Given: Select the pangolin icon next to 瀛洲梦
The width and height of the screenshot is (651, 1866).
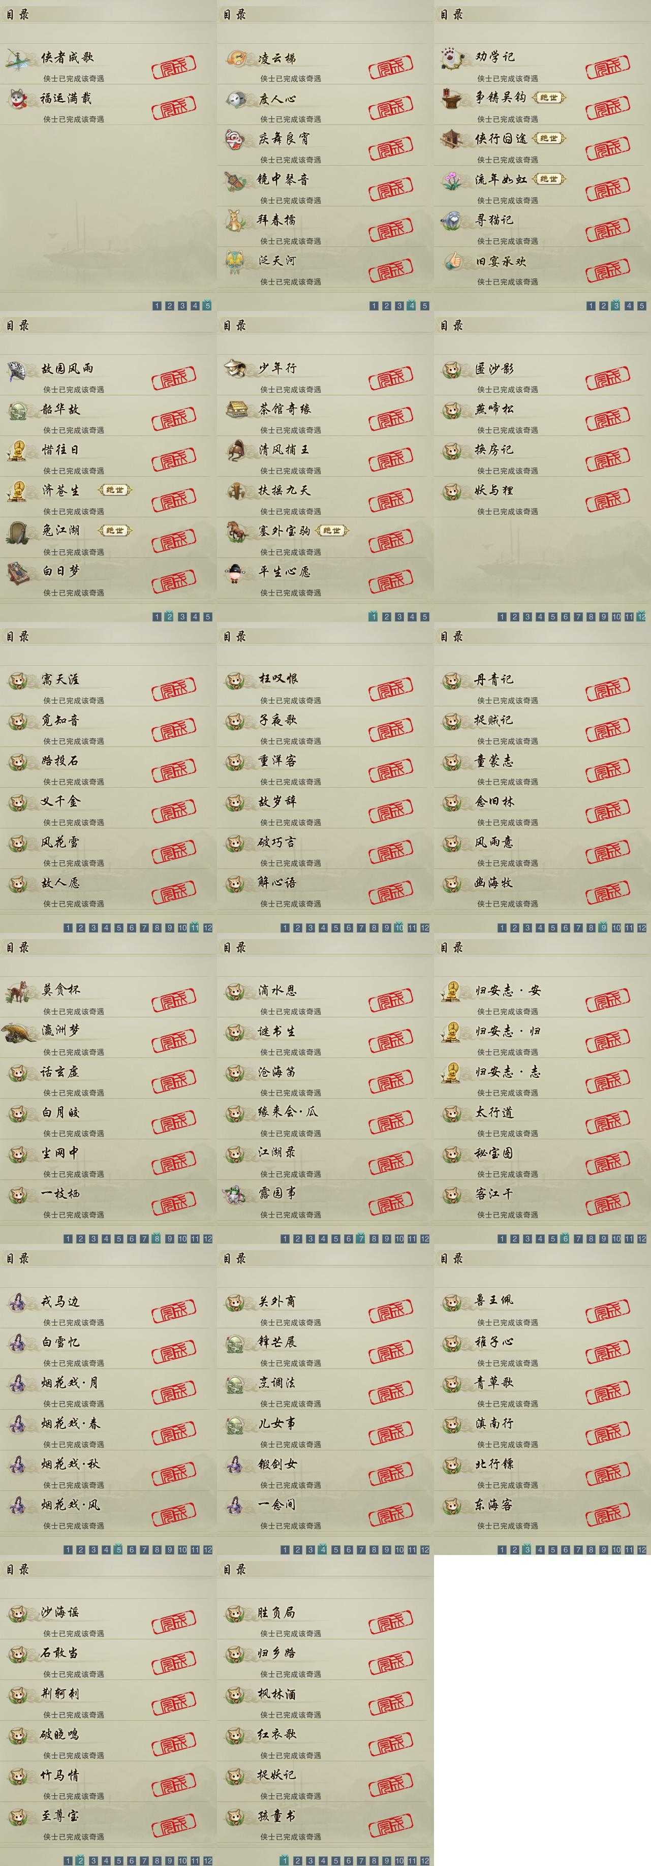Looking at the screenshot, I should point(19,1032).
